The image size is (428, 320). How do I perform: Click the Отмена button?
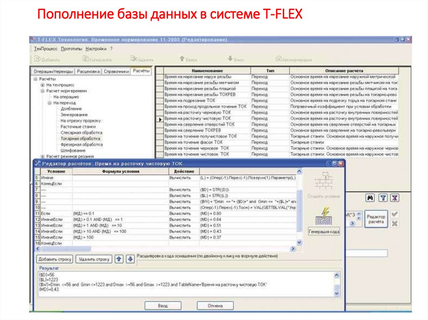(x=215, y=306)
